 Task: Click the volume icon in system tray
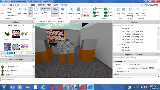click(142, 87)
